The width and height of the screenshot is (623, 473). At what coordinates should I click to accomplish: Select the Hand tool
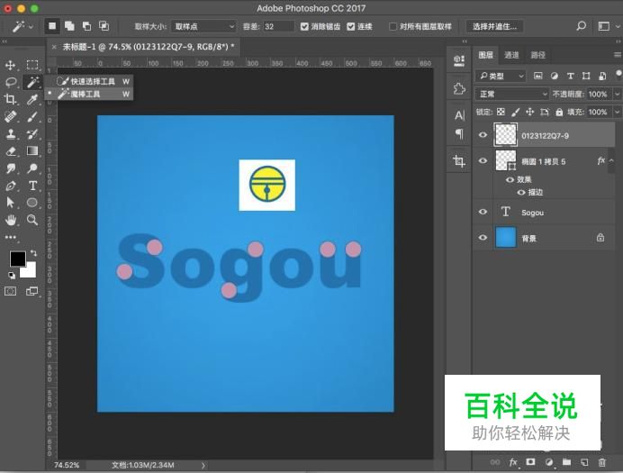(10, 220)
